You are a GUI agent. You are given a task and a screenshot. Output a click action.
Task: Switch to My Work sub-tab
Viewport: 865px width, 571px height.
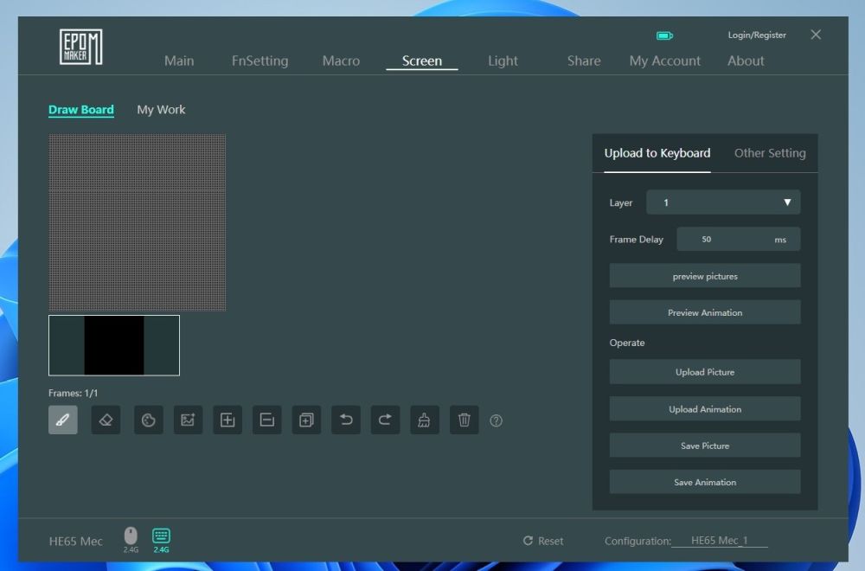(x=161, y=110)
